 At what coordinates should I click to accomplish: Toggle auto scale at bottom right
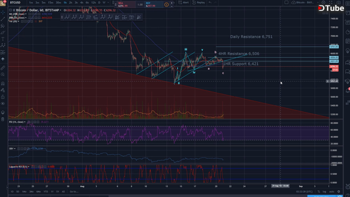pyautogui.click(x=331, y=192)
